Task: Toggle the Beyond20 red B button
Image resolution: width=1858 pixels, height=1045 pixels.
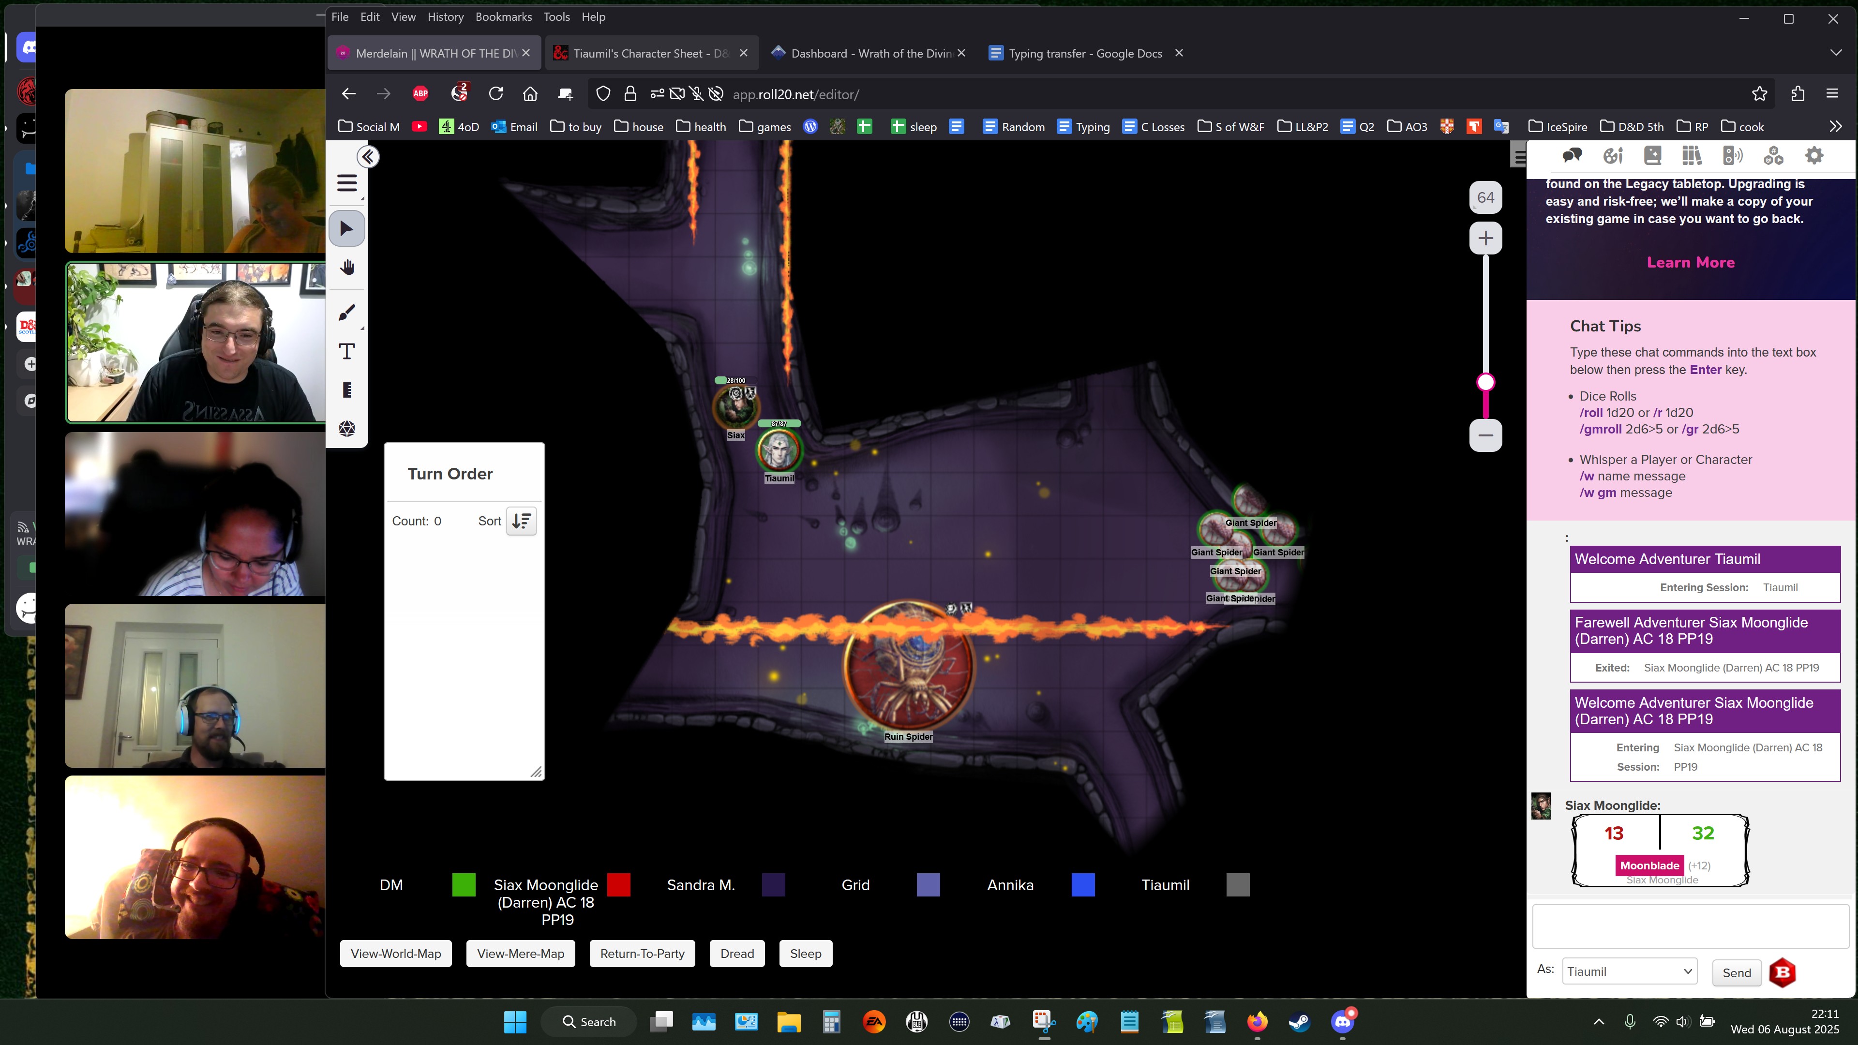Action: pyautogui.click(x=1782, y=972)
